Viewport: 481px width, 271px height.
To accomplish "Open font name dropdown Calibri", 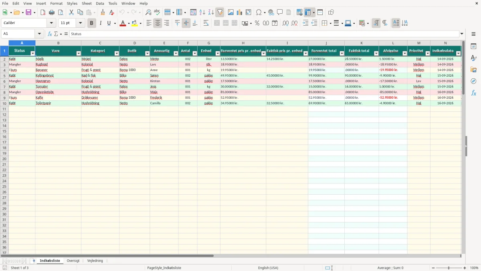I will point(51,23).
